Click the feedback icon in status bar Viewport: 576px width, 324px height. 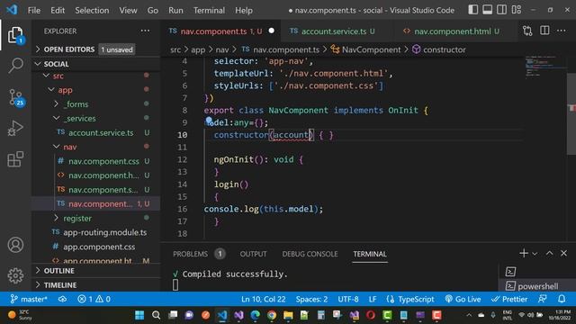click(543, 300)
